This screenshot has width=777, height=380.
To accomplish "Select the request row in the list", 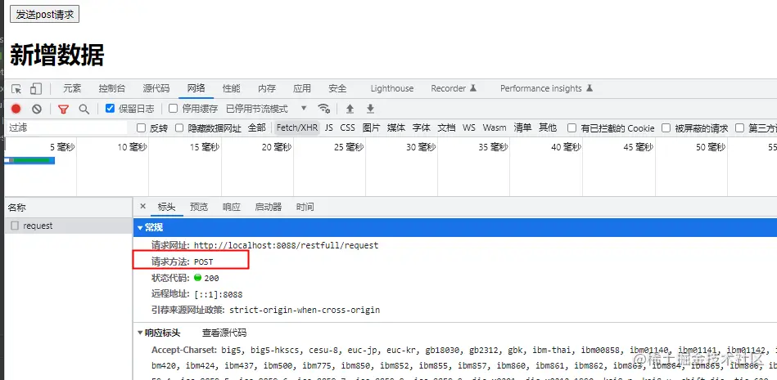I will pos(69,226).
